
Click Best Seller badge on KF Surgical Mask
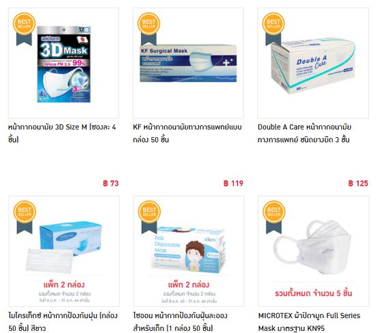(x=148, y=28)
